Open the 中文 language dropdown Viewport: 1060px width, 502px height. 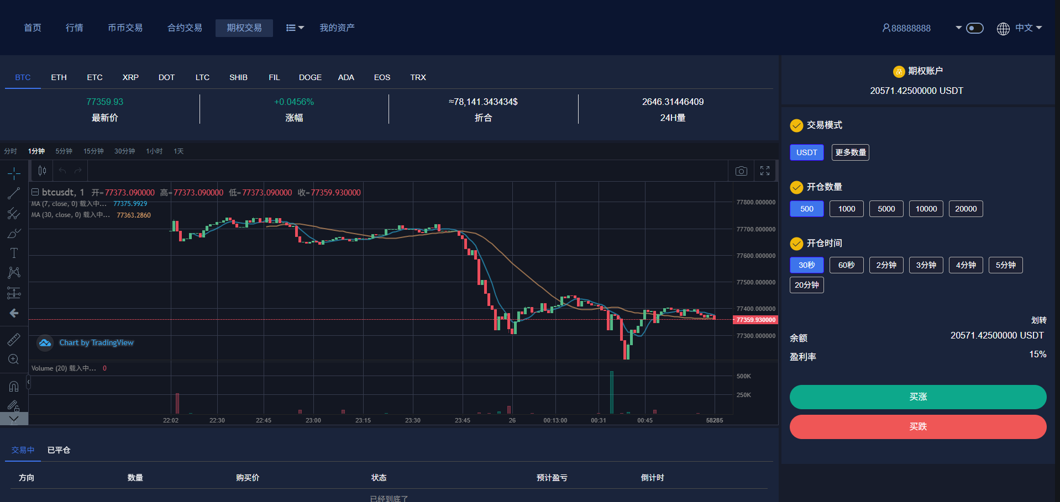(1027, 28)
